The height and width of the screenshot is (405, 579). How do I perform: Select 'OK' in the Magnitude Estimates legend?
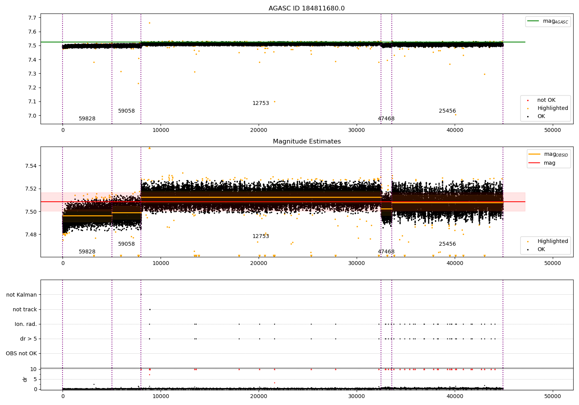coord(541,250)
